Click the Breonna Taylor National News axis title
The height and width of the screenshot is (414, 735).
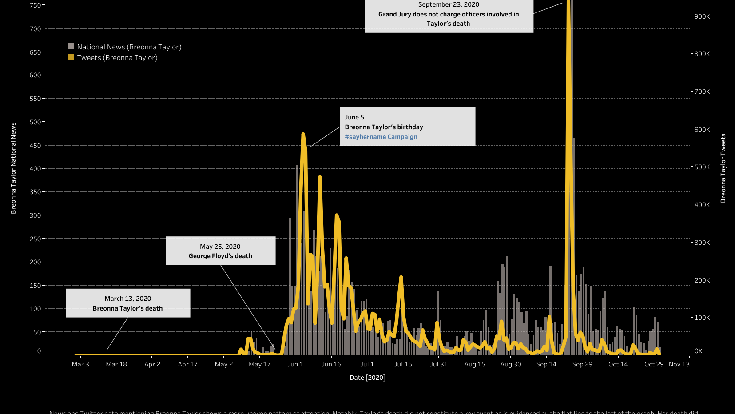(x=13, y=168)
